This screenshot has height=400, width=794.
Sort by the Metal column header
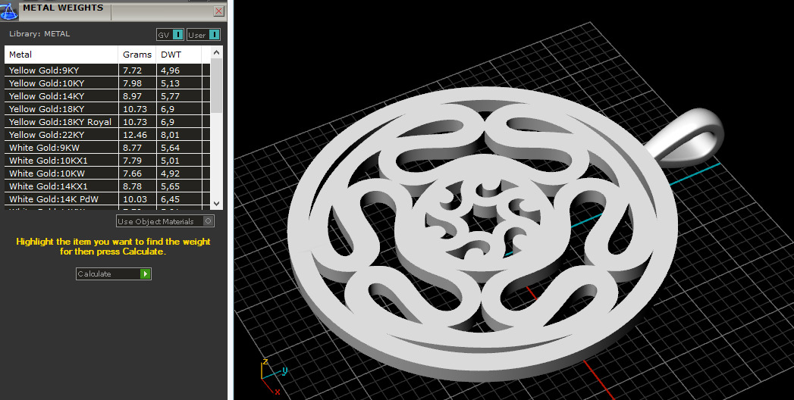[61, 55]
